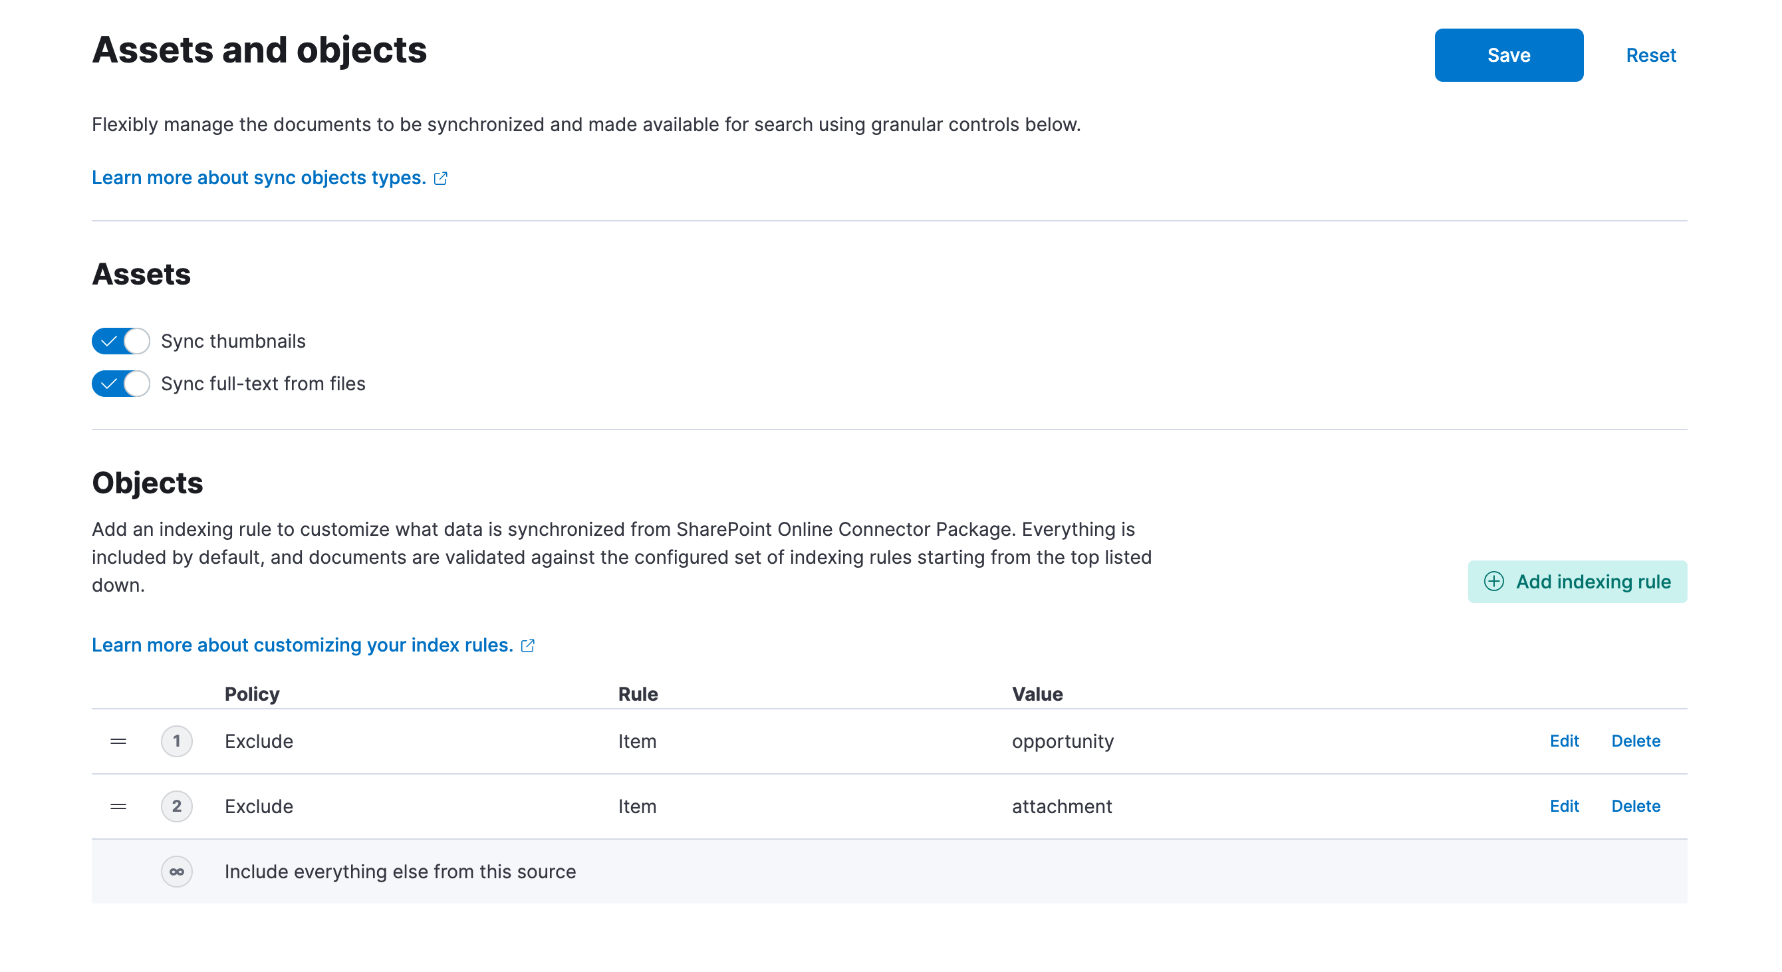Click the infinity icon in the last table row
The height and width of the screenshot is (972, 1782).
pyautogui.click(x=177, y=872)
